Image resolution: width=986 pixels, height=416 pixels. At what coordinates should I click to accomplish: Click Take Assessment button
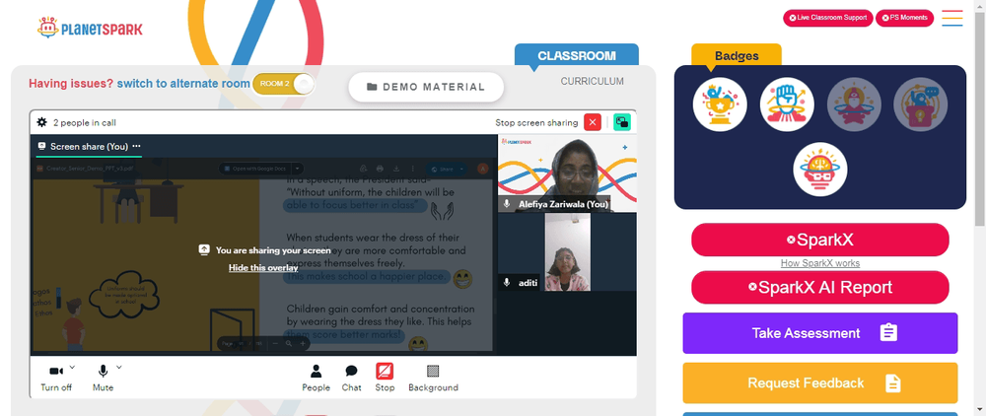click(x=820, y=333)
